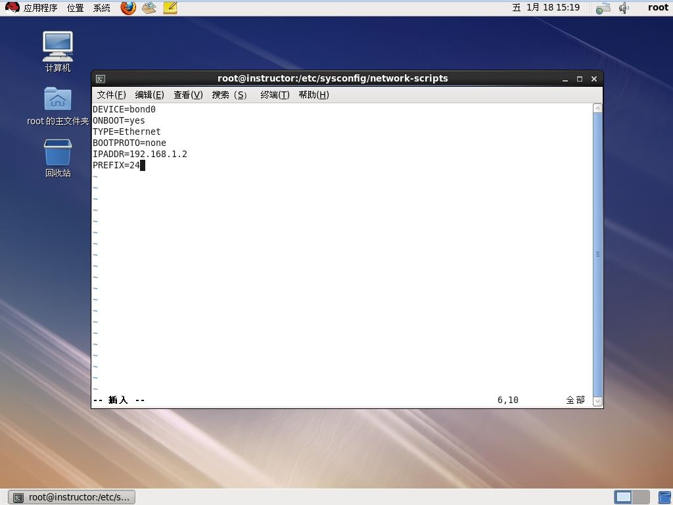Click the 插入 mode indicator
The image size is (673, 505).
(x=119, y=400)
